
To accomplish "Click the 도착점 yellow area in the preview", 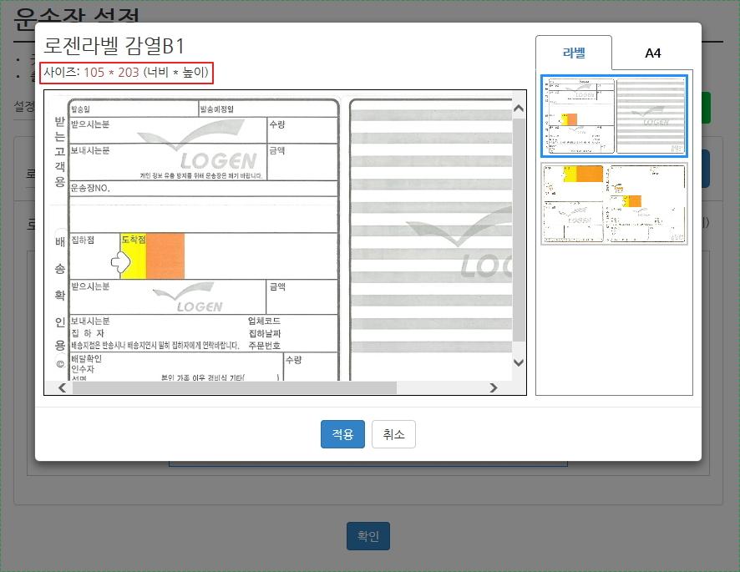I will (x=133, y=256).
